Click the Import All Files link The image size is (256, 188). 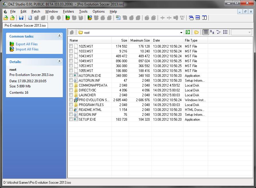click(x=27, y=49)
